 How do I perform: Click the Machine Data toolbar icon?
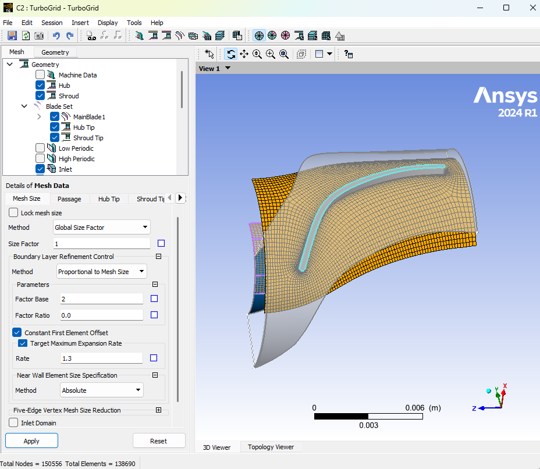(140, 35)
